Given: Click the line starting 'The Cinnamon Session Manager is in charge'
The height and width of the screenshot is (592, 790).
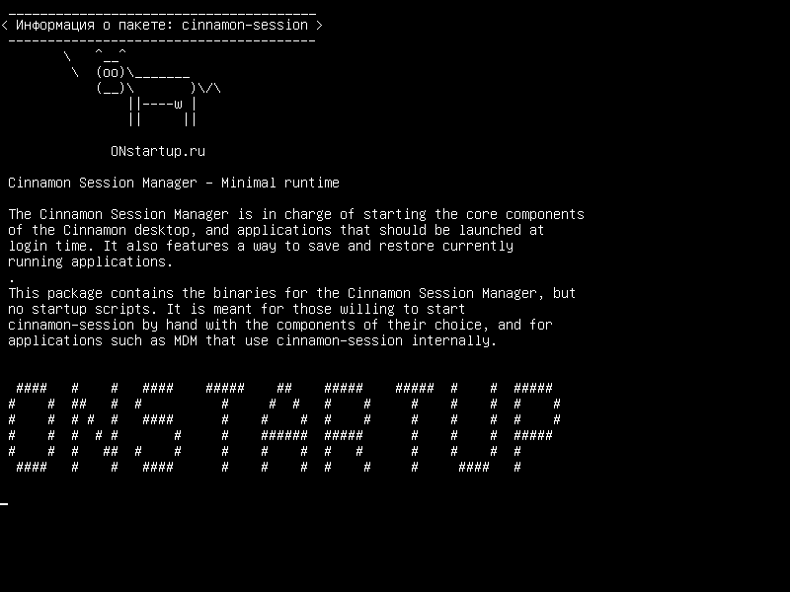Looking at the screenshot, I should tap(296, 214).
